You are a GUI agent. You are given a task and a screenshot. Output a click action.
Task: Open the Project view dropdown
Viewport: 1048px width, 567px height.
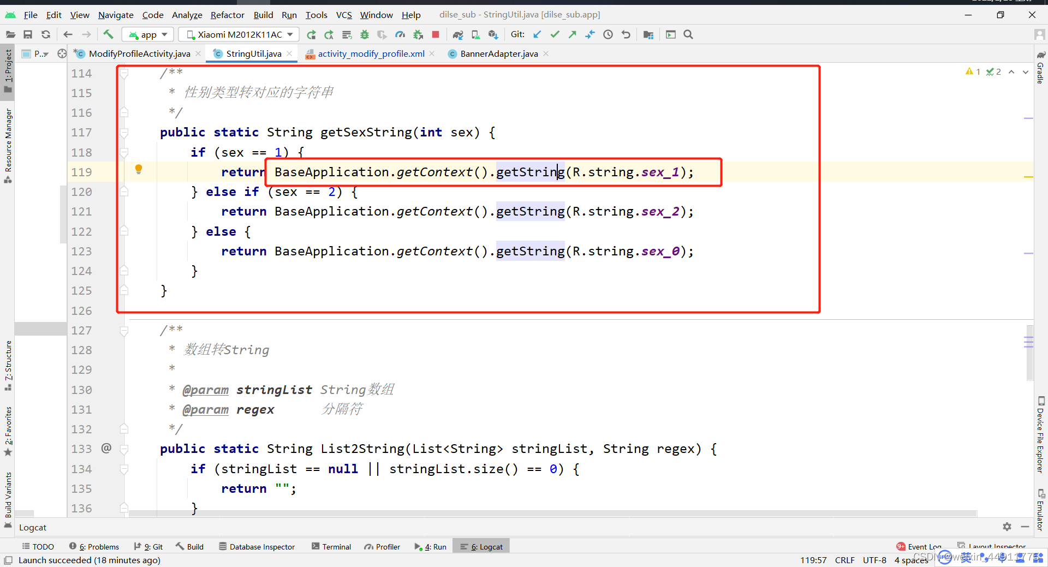point(34,53)
